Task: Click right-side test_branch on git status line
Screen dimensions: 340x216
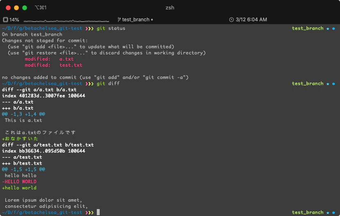Action: tap(308, 28)
